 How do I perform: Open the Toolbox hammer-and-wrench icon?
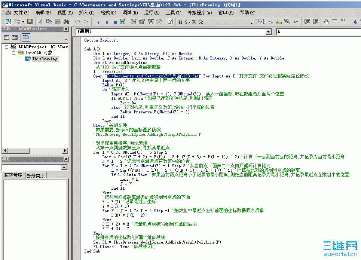(x=159, y=22)
